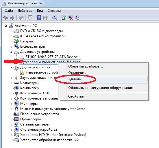Click the Uninstall device red X icon
The image size is (159, 148).
(x=70, y=18)
